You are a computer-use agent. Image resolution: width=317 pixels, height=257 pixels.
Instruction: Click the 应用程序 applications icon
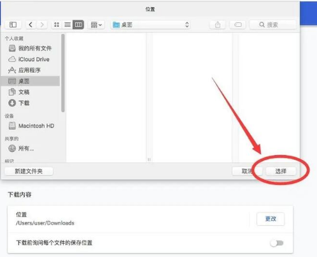tap(12, 70)
